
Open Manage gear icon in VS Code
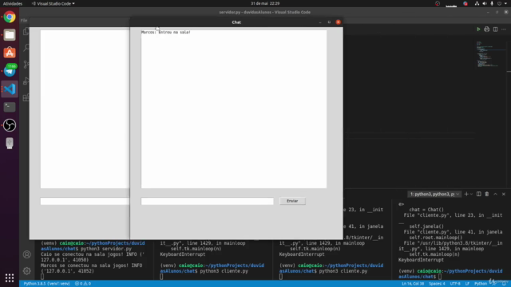(26, 271)
